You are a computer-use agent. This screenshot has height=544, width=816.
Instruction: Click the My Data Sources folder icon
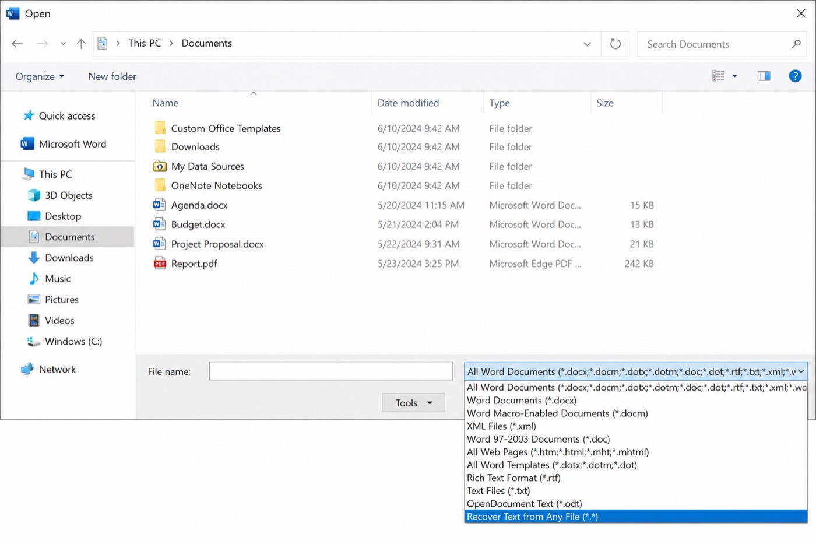(160, 166)
